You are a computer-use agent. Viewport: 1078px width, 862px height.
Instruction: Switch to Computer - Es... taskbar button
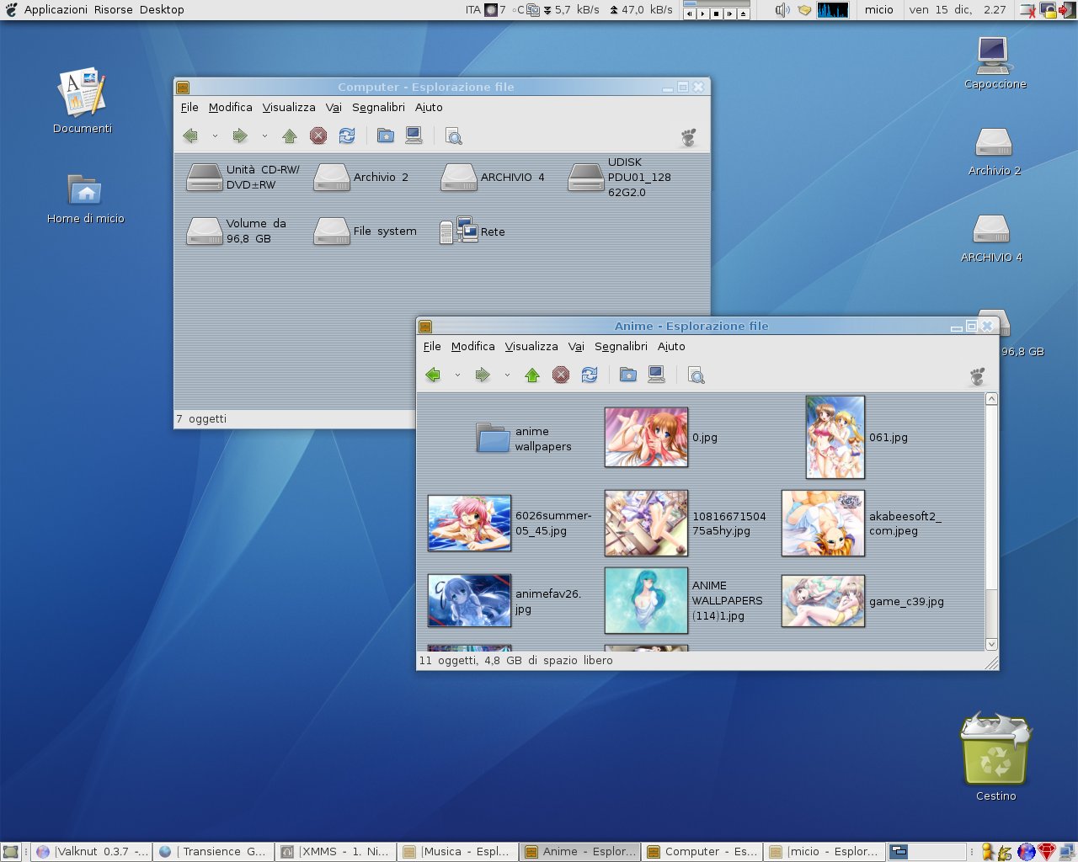click(702, 851)
